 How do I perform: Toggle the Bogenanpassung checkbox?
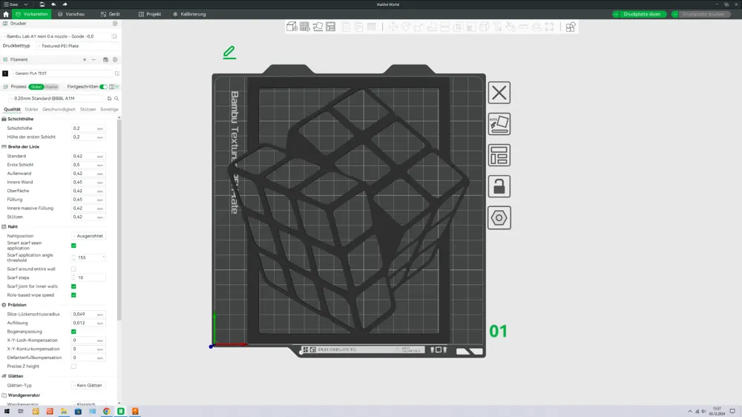tap(73, 332)
